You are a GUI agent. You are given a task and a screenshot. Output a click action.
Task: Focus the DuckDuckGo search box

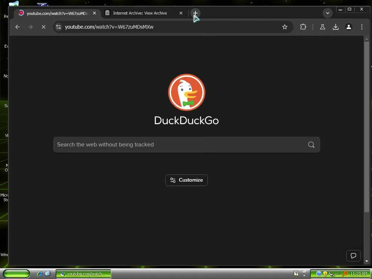(x=186, y=145)
